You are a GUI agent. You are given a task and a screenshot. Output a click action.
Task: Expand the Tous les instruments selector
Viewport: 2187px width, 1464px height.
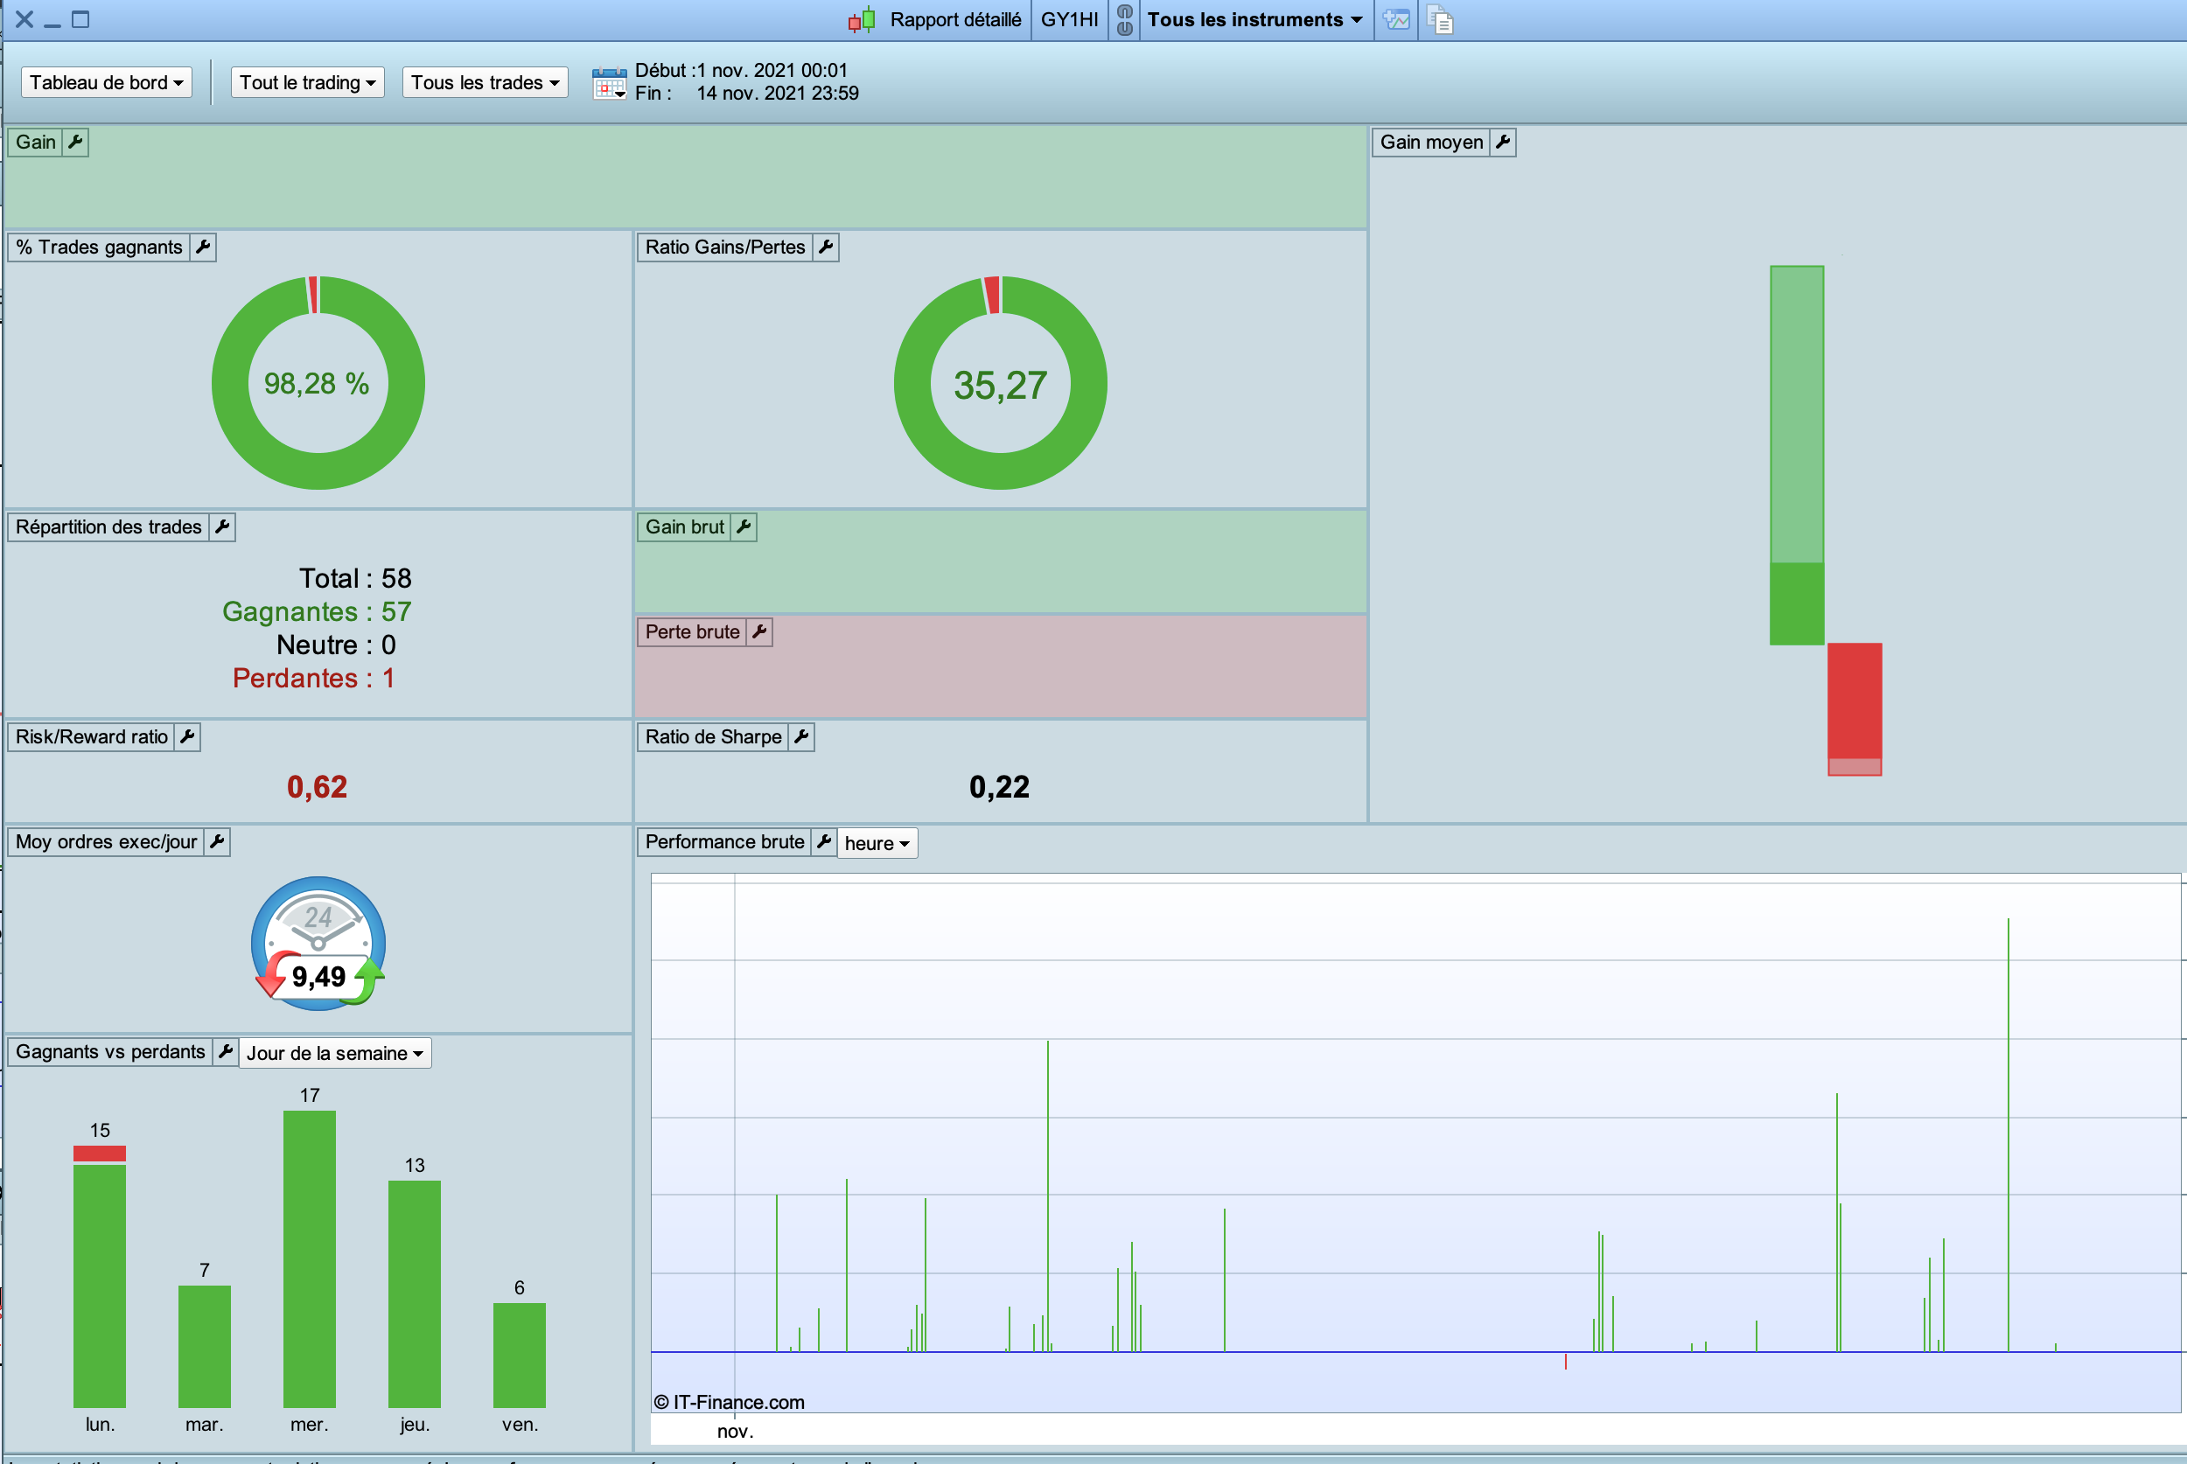click(1254, 19)
